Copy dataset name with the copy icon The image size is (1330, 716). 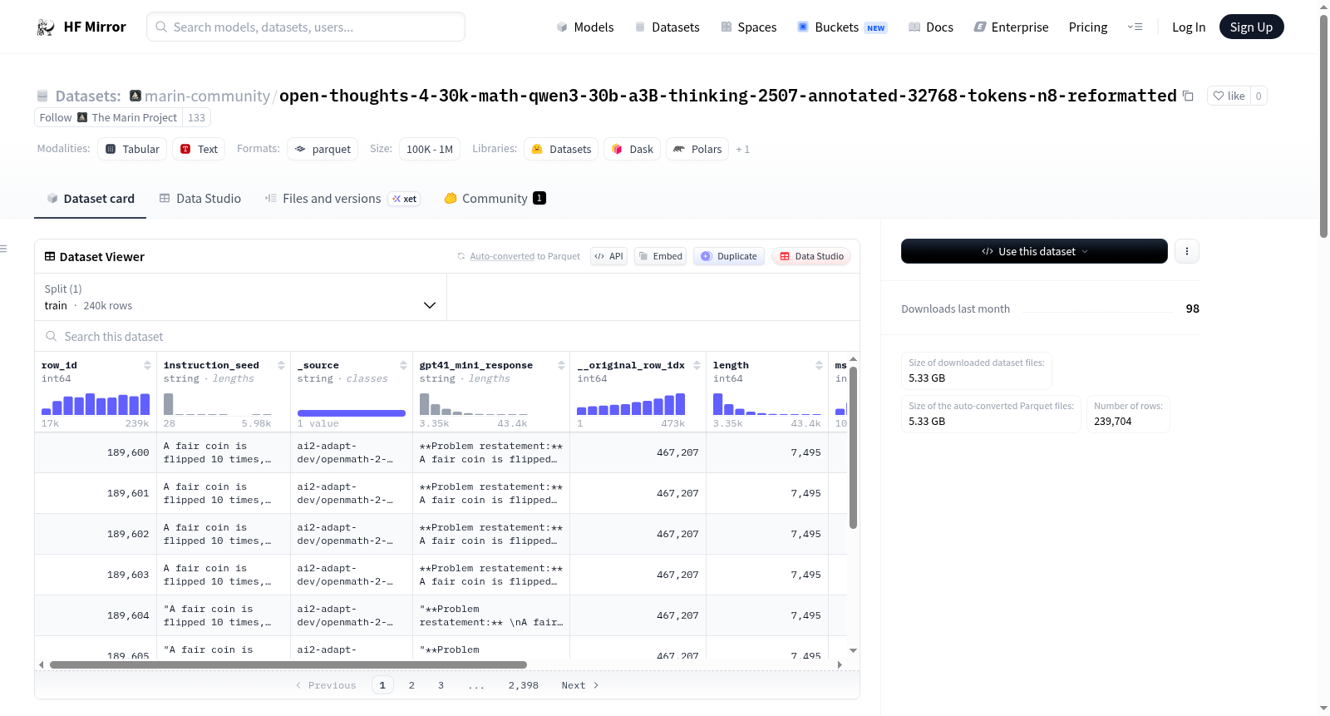(x=1188, y=96)
